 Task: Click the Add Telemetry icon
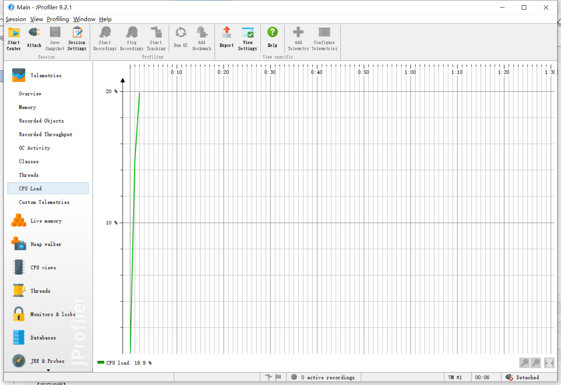pyautogui.click(x=298, y=32)
